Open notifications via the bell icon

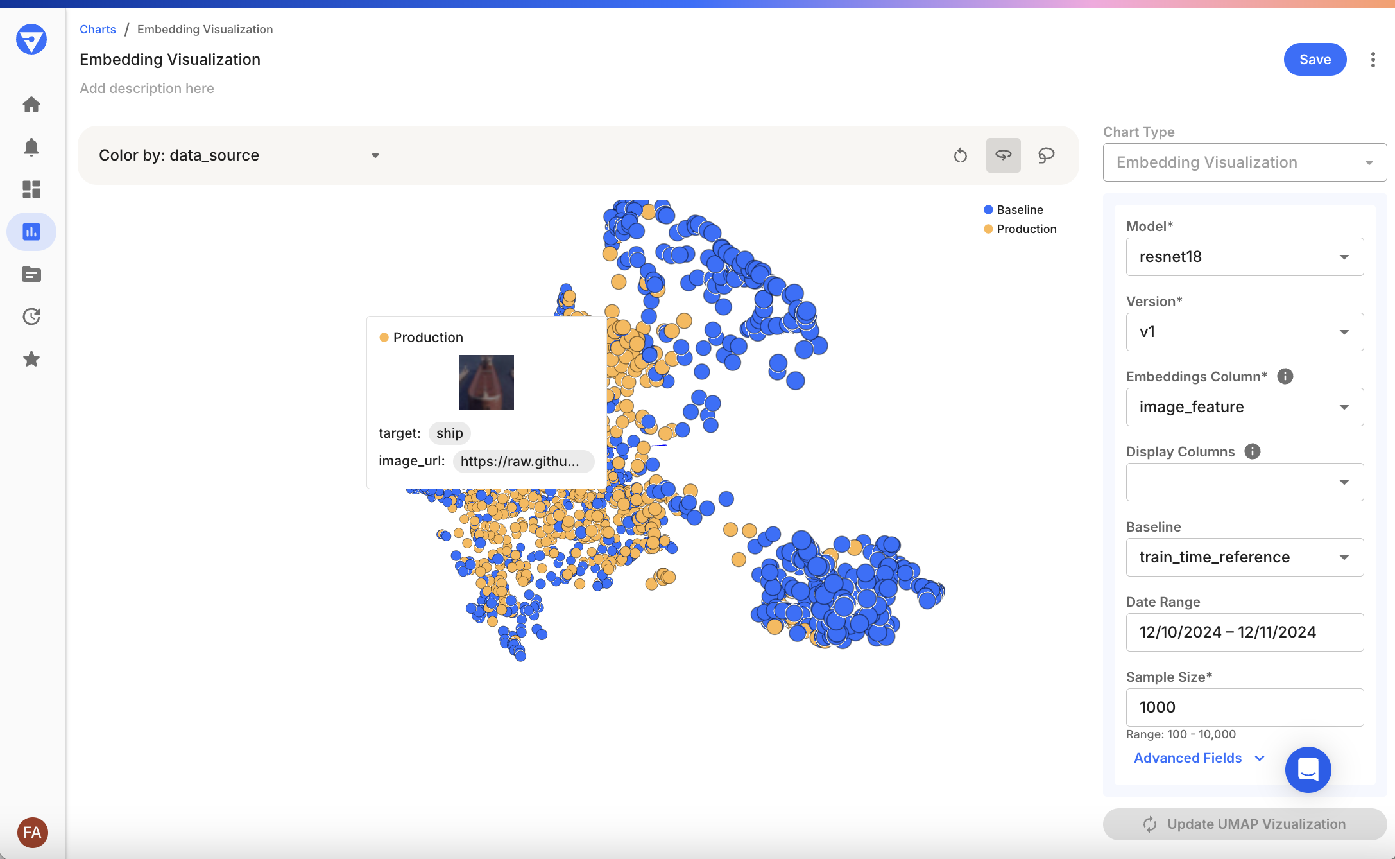point(31,146)
